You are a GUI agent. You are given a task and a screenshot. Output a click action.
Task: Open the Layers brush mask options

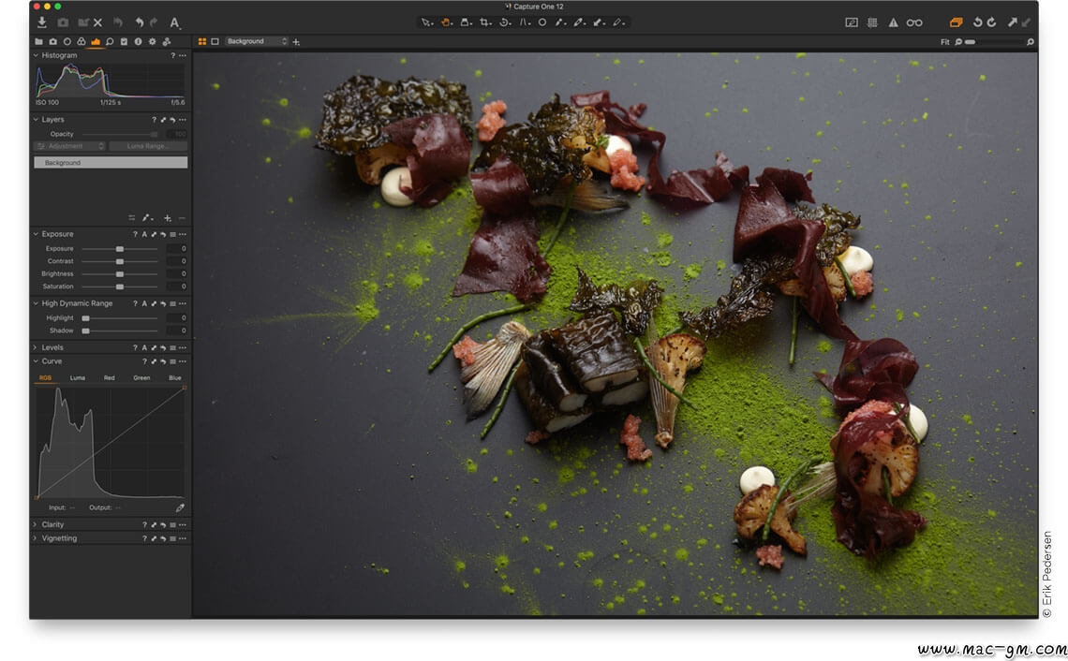tap(147, 218)
